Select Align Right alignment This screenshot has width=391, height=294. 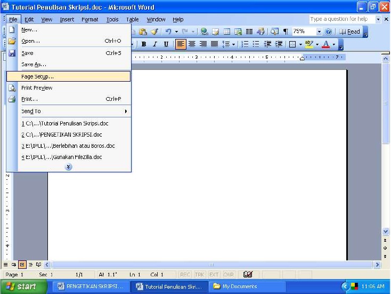coord(203,44)
